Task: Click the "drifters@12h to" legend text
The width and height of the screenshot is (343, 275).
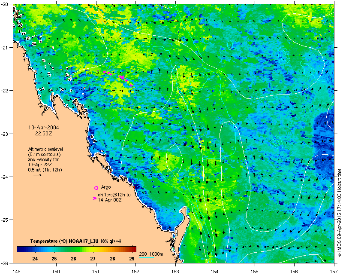Action: pos(114,195)
